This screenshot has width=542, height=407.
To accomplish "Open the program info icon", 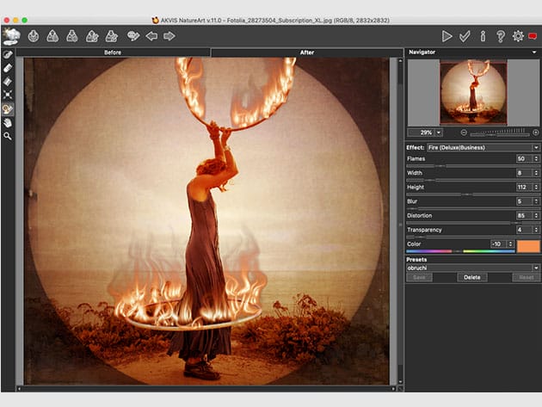I will coord(483,36).
